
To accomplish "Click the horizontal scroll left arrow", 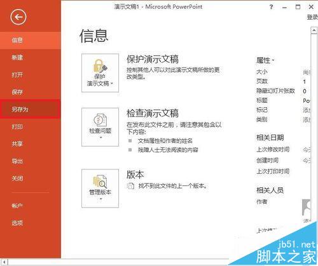I will coord(4,262).
